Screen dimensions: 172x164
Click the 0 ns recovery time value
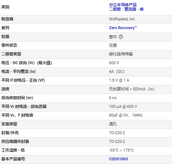click(113, 98)
